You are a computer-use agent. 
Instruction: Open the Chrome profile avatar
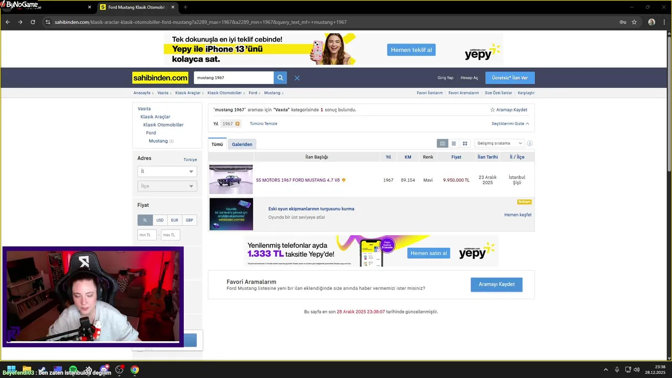[x=652, y=22]
